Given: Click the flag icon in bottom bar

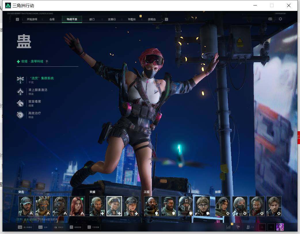Looking at the screenshot, I should [x=238, y=227].
